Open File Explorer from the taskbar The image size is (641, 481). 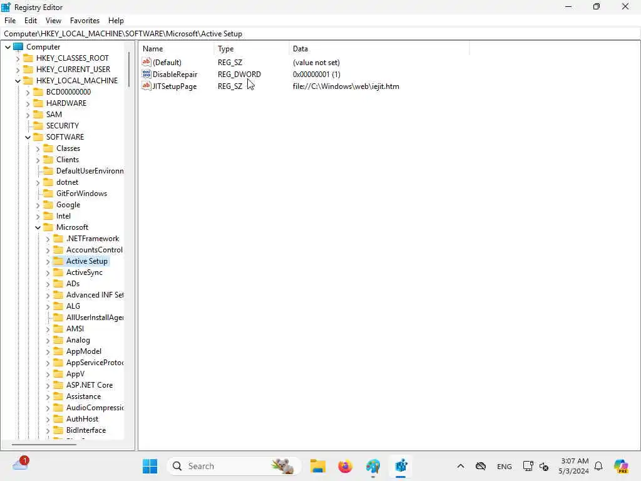317,466
